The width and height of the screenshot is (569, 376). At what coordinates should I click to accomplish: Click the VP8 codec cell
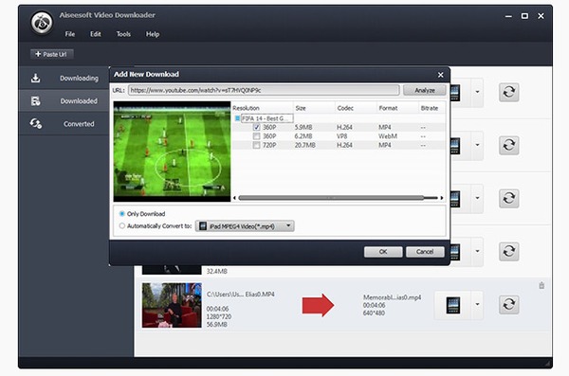[341, 136]
